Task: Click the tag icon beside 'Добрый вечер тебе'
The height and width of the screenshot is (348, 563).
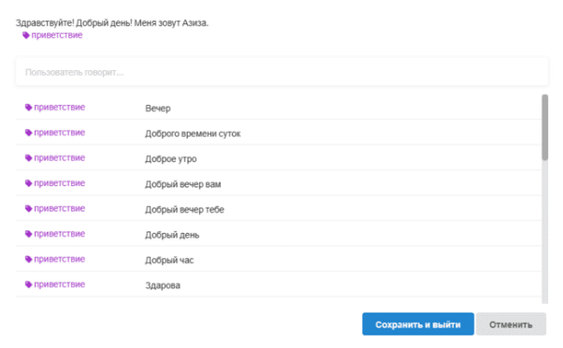Action: tap(28, 209)
